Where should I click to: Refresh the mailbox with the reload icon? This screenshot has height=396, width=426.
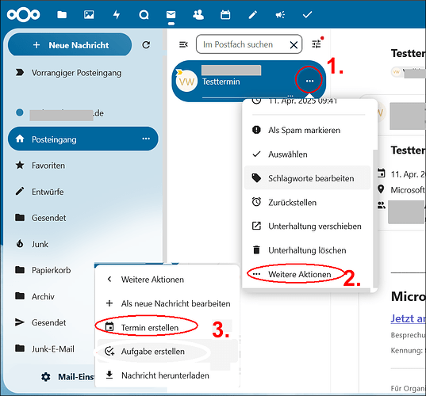tap(146, 45)
